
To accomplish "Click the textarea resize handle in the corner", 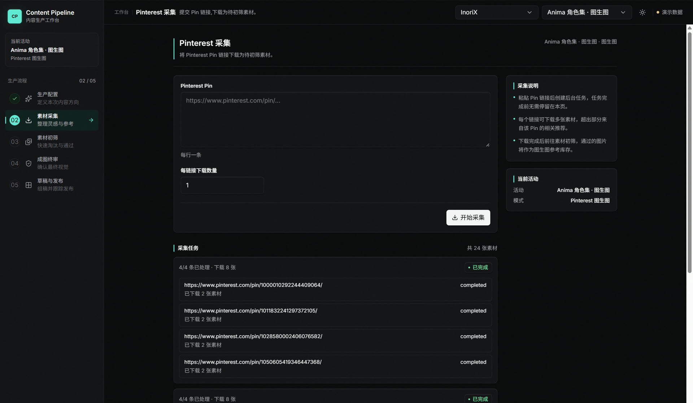I will (488, 145).
